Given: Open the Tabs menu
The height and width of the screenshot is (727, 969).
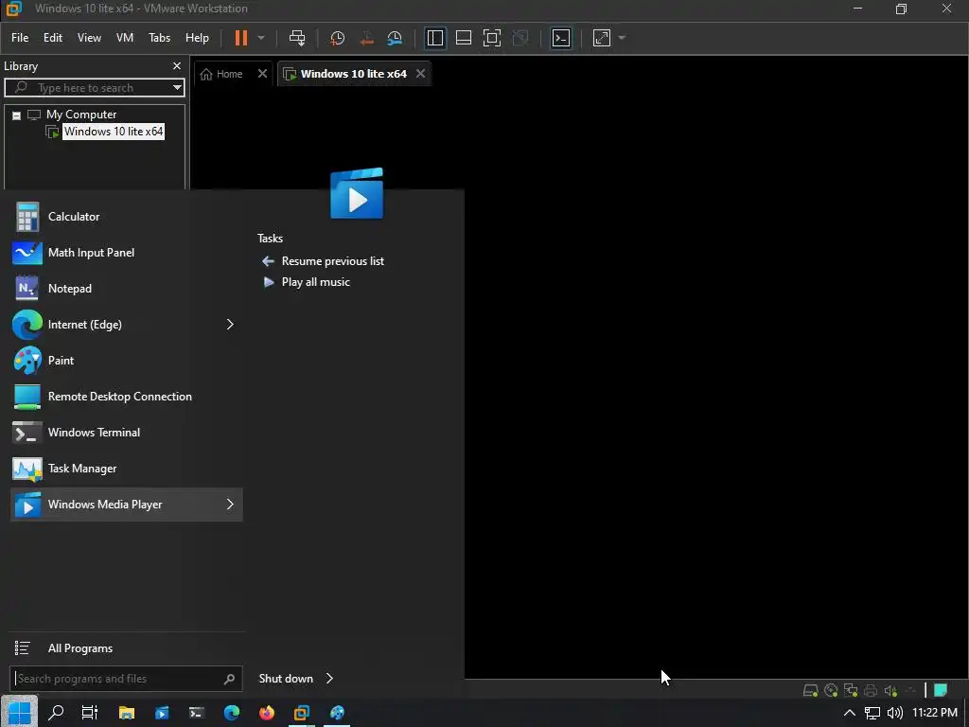Looking at the screenshot, I should [x=159, y=38].
